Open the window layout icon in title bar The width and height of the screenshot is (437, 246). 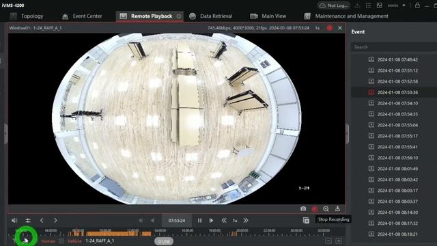click(x=380, y=5)
